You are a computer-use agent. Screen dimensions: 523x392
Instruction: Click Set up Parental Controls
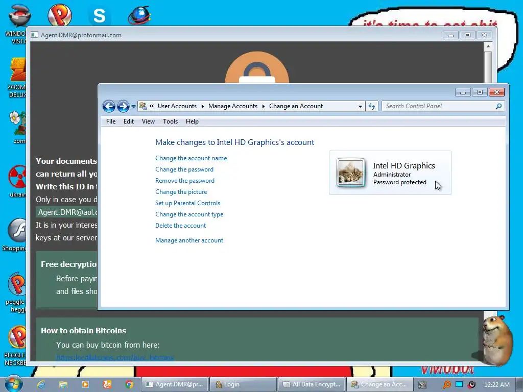point(188,203)
